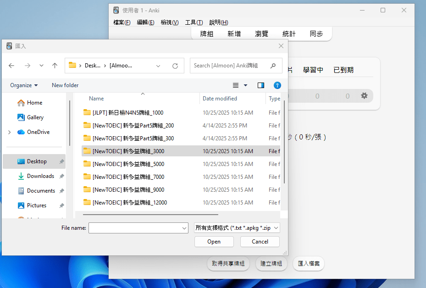Refresh the folder address bar
426x288 pixels.
[175, 66]
